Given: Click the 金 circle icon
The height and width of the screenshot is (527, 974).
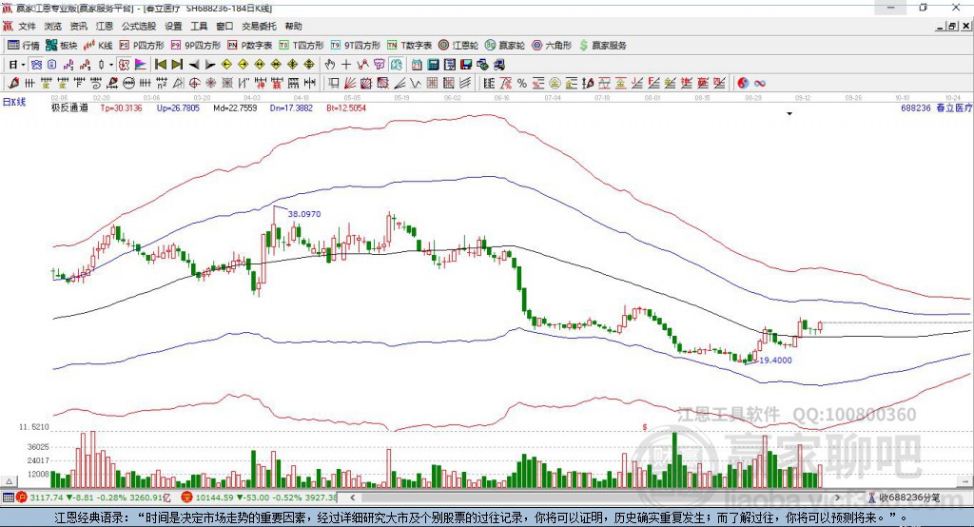Looking at the screenshot, I should [555, 84].
